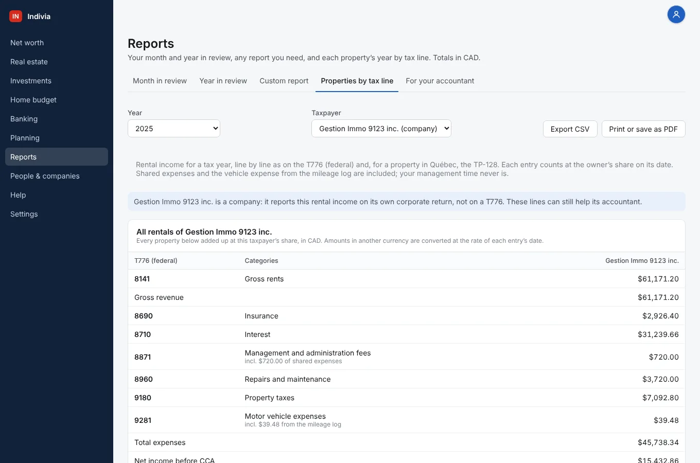Go to the Planning section
Viewport: 700px width, 463px height.
tap(57, 138)
